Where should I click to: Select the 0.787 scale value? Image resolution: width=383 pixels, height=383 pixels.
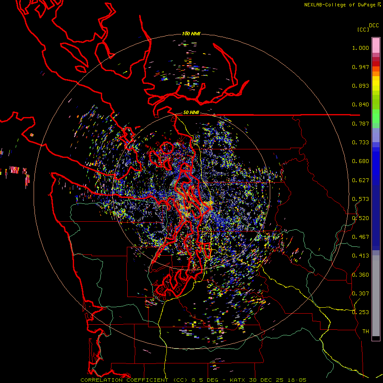coord(360,123)
